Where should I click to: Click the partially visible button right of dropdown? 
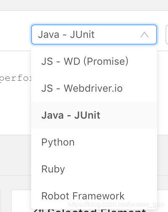167,34
